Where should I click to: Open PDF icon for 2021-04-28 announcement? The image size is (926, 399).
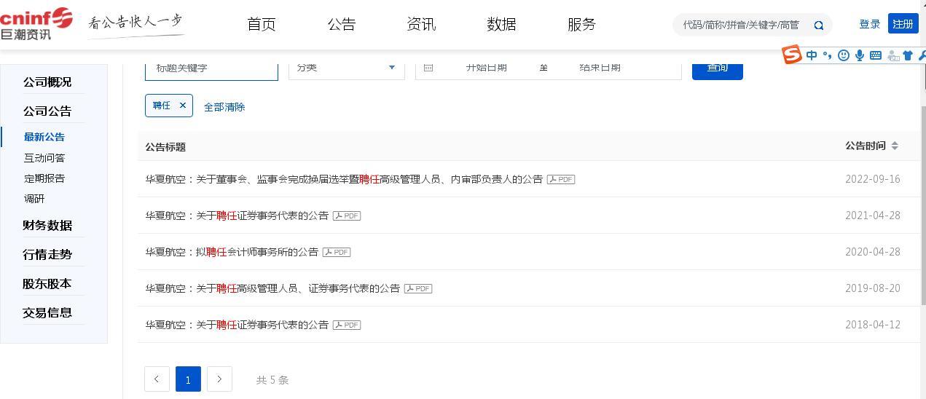(347, 216)
